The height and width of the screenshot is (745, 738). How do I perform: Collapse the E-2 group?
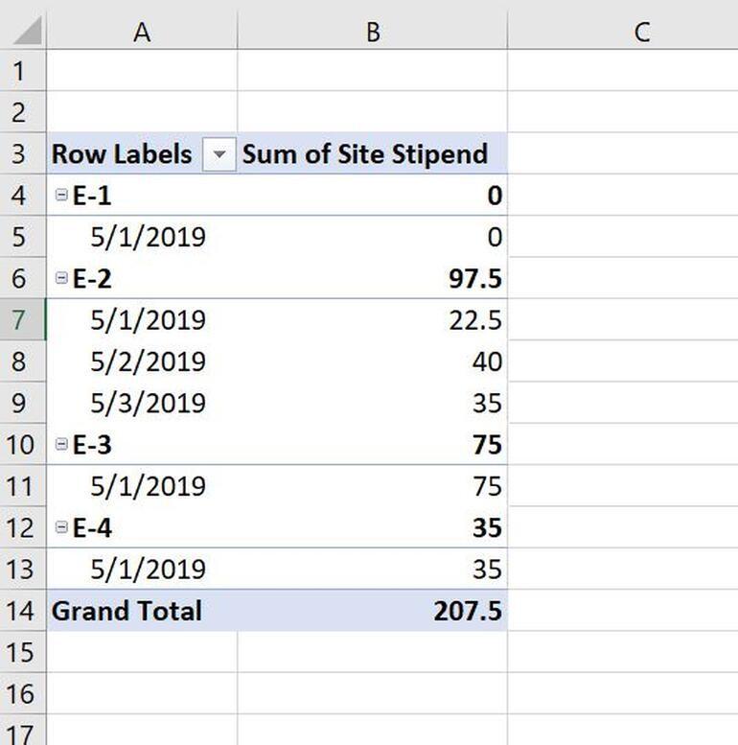coord(62,278)
